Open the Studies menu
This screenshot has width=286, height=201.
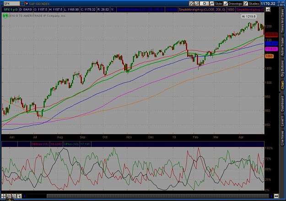click(252, 4)
